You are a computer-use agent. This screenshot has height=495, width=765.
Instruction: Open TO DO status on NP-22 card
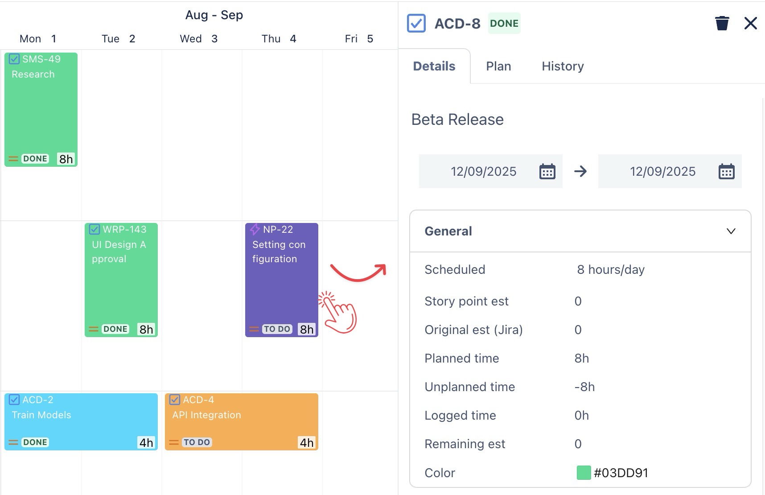(x=277, y=329)
